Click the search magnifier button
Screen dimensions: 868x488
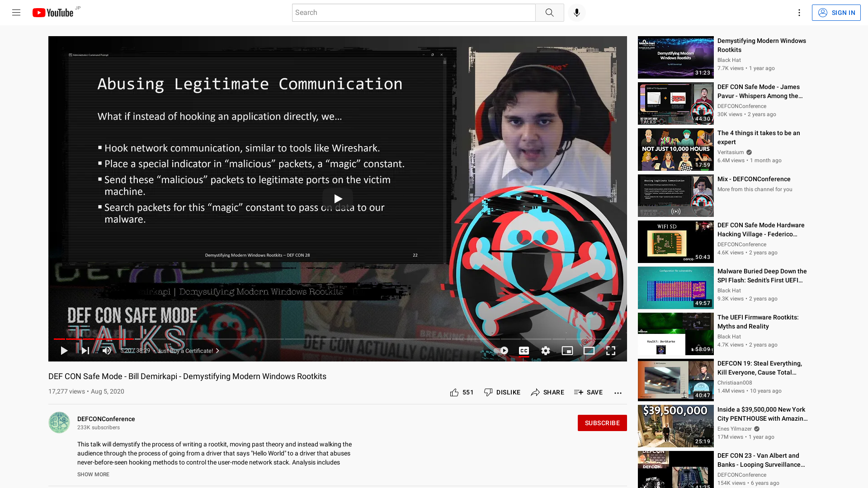coord(549,13)
